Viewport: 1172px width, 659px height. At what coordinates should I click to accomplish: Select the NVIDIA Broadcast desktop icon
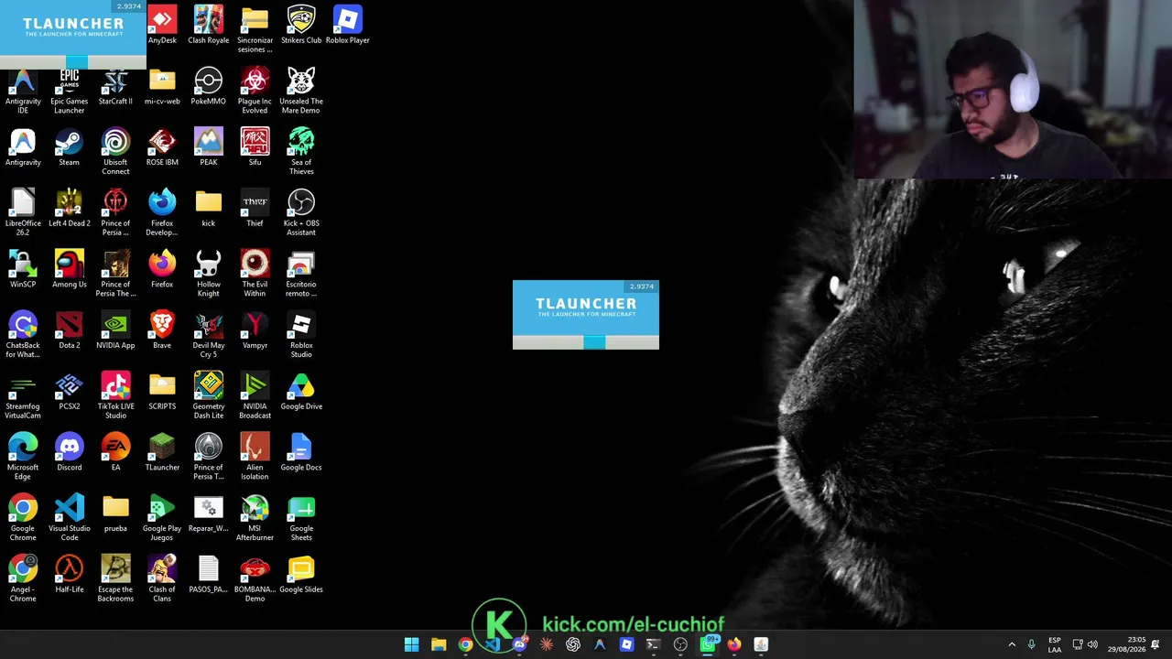tap(255, 396)
